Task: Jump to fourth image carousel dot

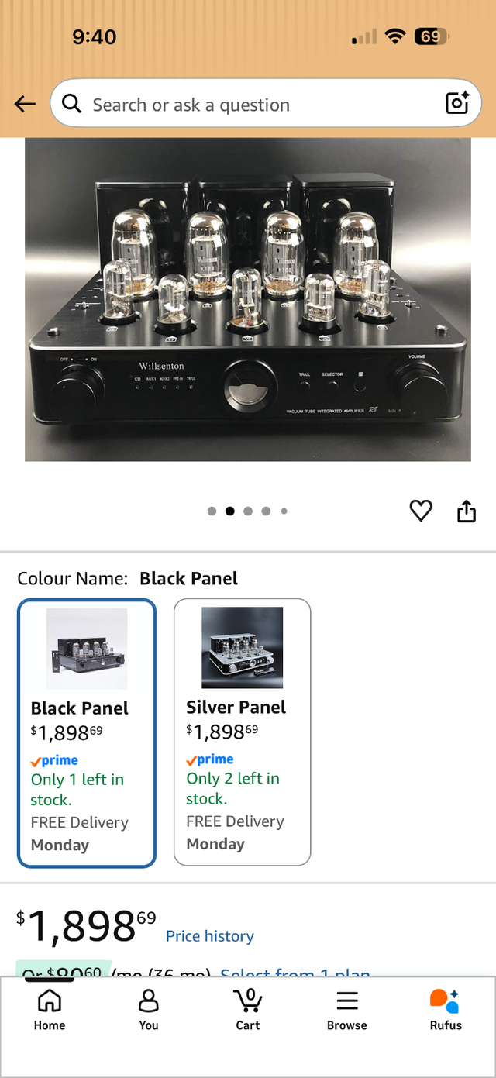Action: click(266, 511)
